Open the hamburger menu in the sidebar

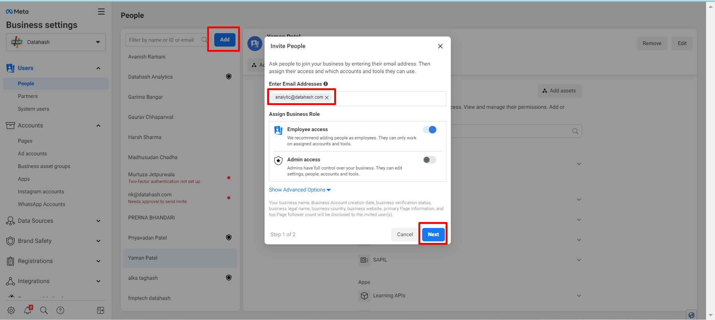pyautogui.click(x=101, y=12)
